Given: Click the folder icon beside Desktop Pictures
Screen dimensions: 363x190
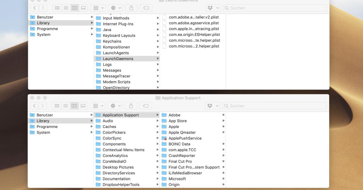Looking at the screenshot, I should tap(98, 167).
